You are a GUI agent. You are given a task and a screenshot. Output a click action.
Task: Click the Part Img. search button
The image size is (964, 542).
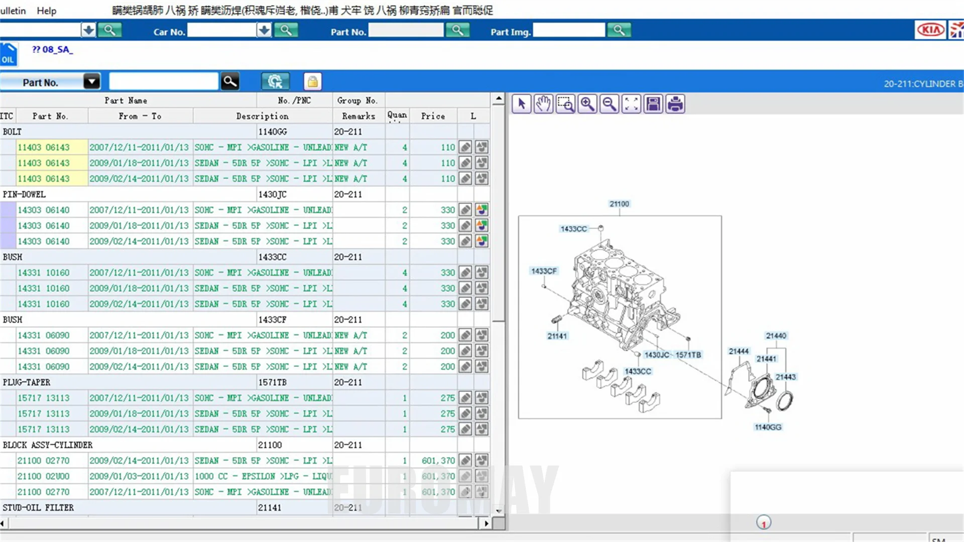(619, 31)
